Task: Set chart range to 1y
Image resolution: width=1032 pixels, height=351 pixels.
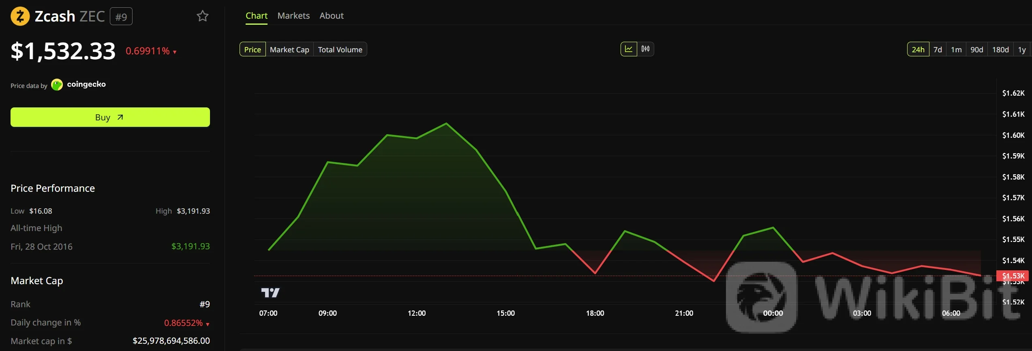Action: [1022, 49]
